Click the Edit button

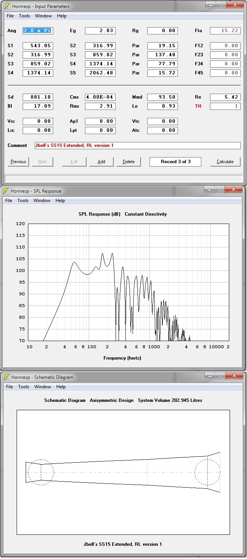(x=74, y=162)
